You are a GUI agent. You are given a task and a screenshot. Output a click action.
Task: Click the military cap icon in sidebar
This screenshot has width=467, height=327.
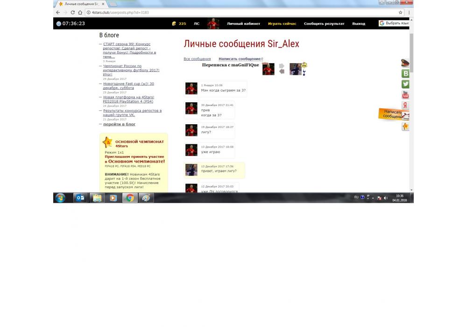(x=405, y=63)
